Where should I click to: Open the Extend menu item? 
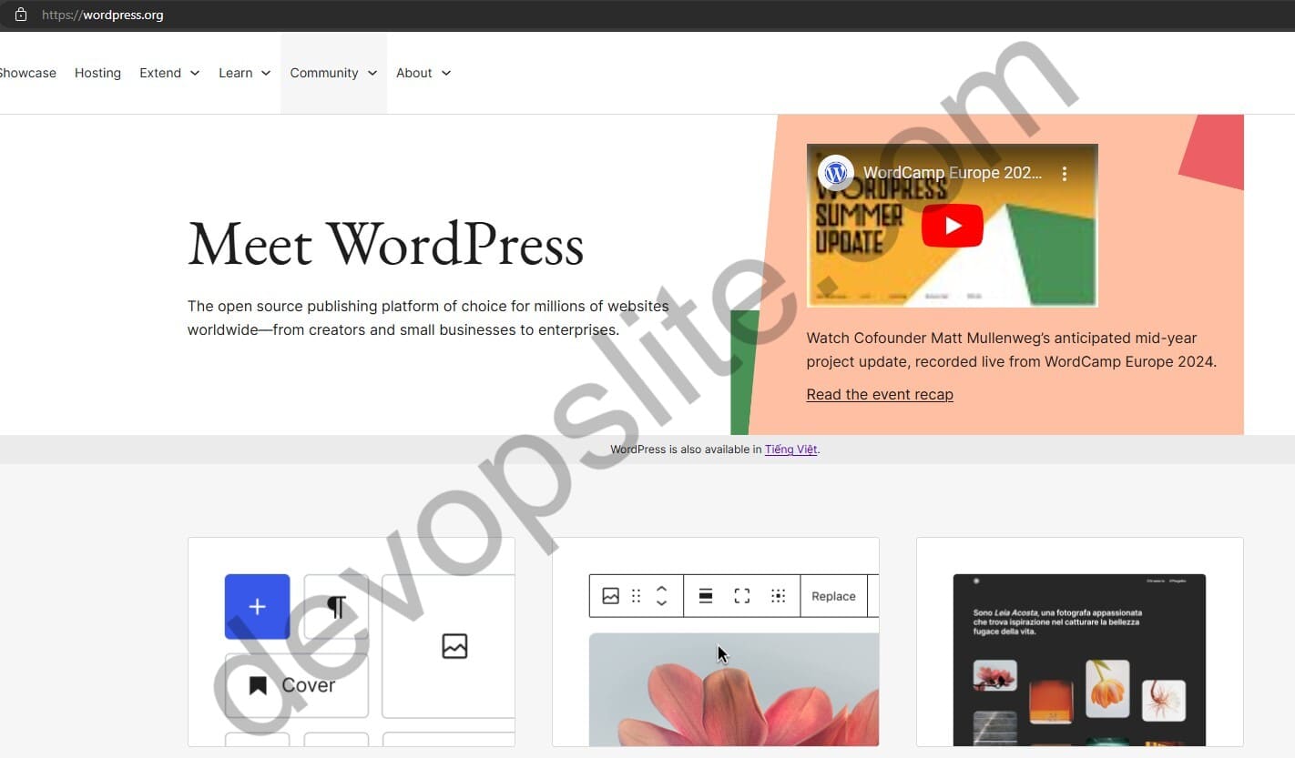coord(160,73)
